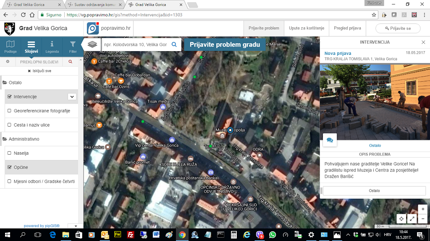This screenshot has width=430, height=241.
Task: Click the Ostalo button below the problem description
Action: pyautogui.click(x=374, y=191)
